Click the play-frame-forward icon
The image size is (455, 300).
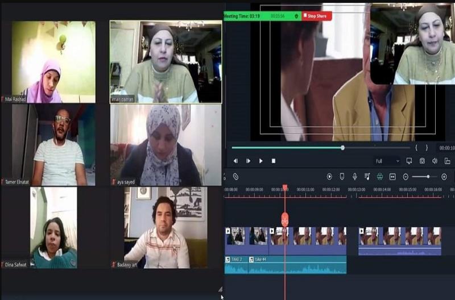coord(248,161)
